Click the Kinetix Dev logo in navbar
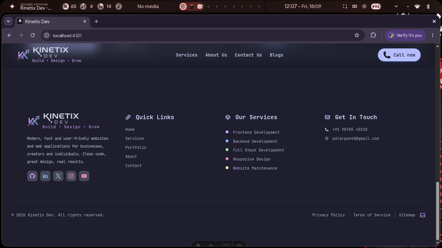 click(49, 55)
